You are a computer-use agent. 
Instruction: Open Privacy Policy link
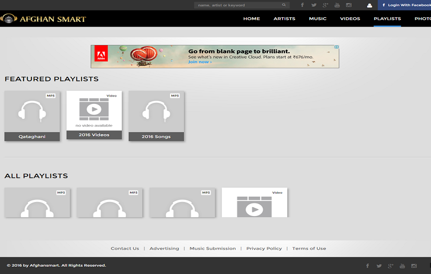tap(264, 248)
